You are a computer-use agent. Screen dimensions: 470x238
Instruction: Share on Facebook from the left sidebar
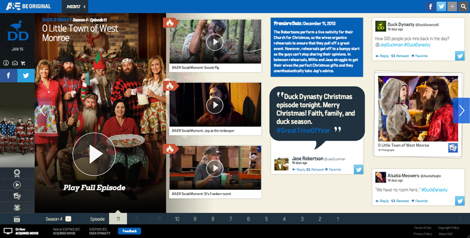pos(8,75)
